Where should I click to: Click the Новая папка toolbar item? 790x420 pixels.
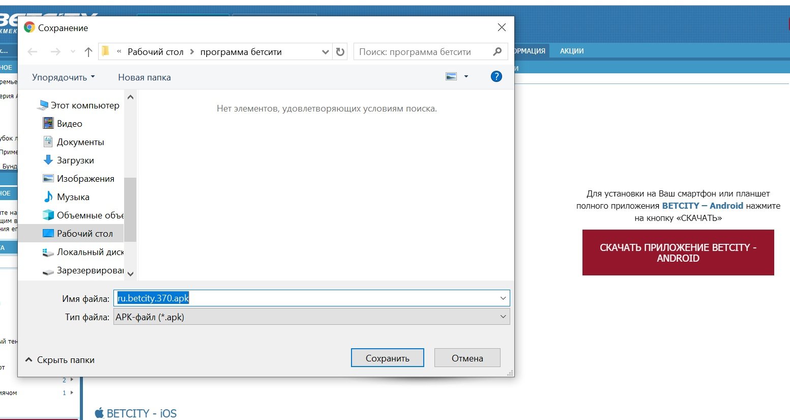coord(144,77)
